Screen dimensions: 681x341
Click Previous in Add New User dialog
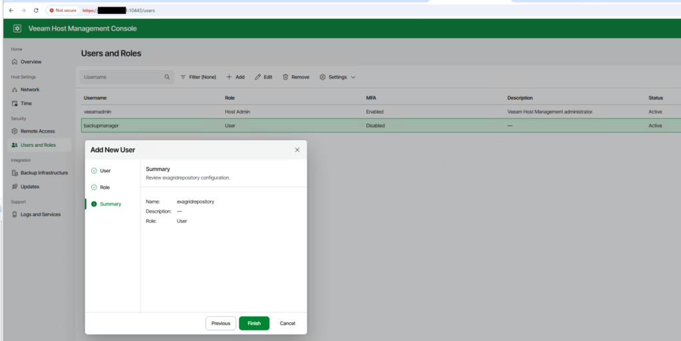pyautogui.click(x=221, y=323)
